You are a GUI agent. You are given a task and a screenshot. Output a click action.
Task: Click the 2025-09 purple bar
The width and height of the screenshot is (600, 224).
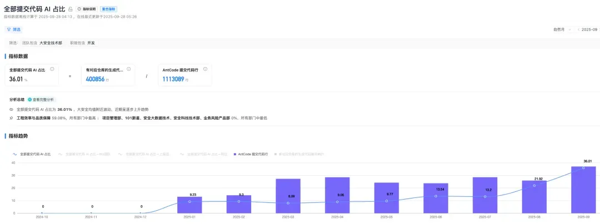[x=583, y=190]
